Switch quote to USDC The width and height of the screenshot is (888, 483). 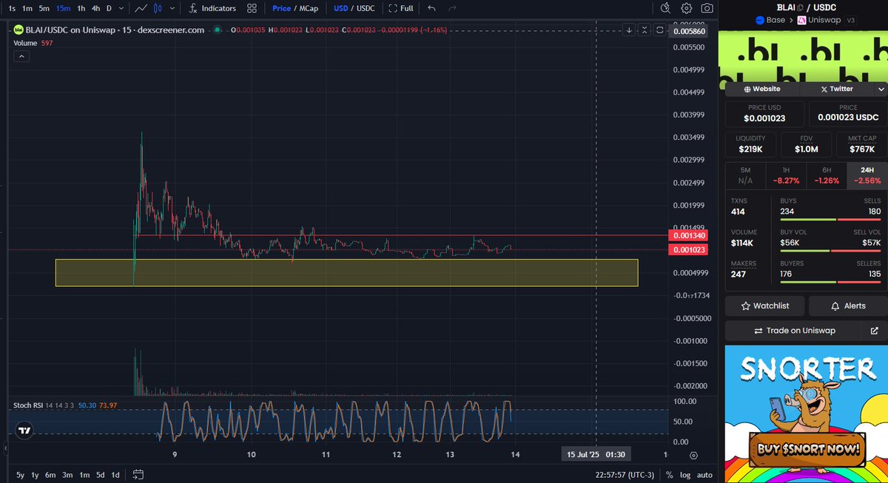tap(365, 8)
